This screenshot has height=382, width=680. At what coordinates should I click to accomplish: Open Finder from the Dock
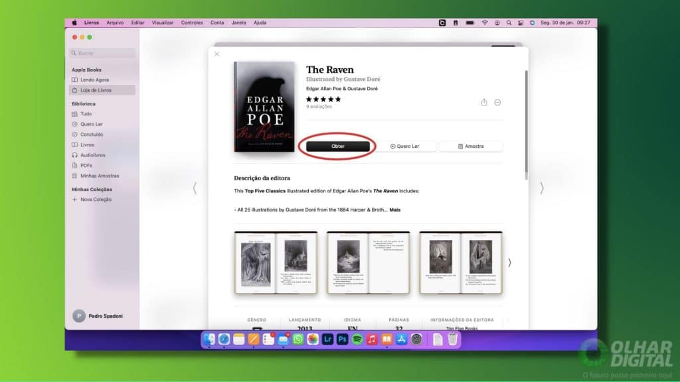(209, 340)
